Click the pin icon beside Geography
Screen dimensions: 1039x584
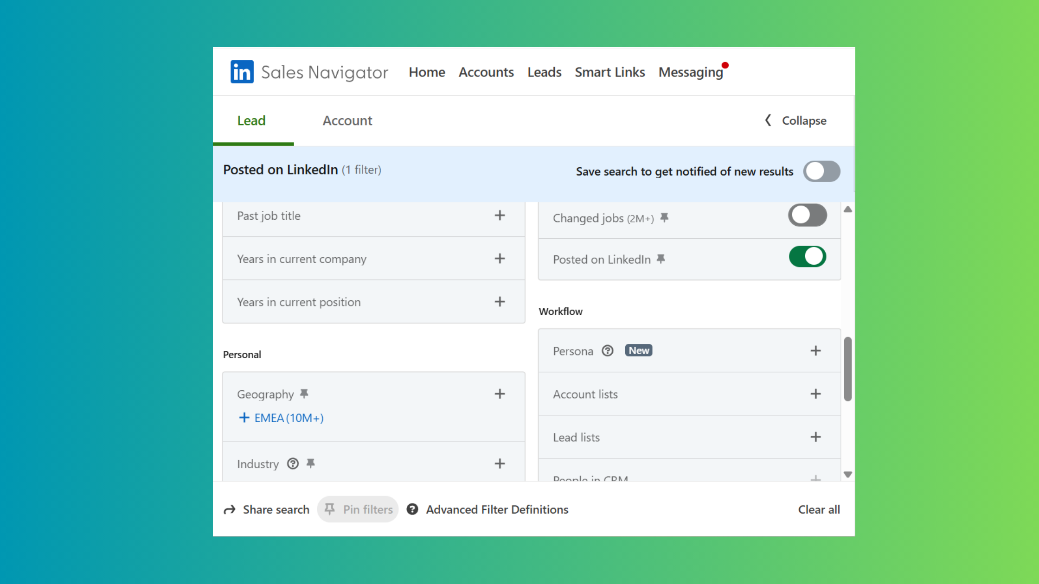(x=304, y=394)
